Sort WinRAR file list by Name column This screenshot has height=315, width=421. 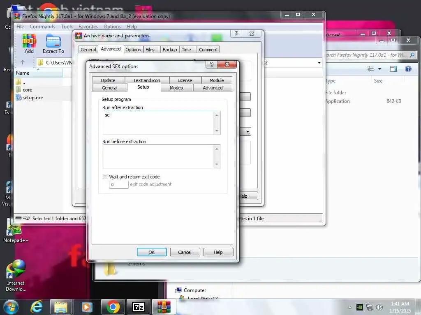point(38,73)
